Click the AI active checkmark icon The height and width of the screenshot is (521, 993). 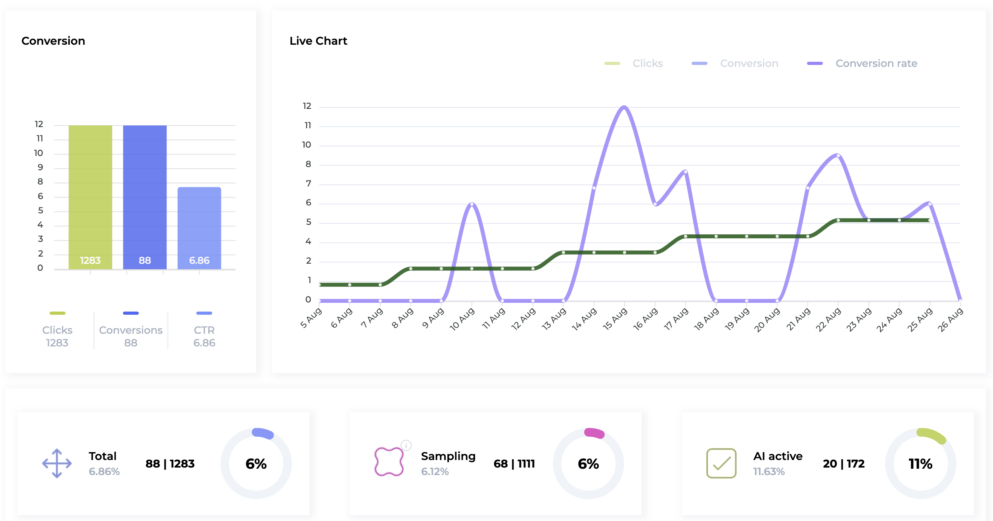(x=721, y=463)
